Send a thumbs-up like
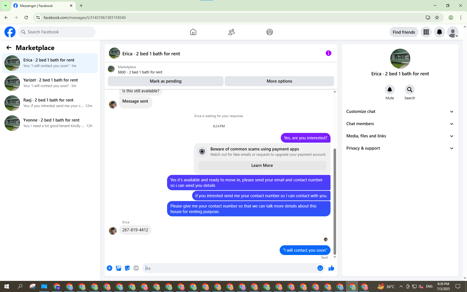Screen dimensions: 467x292 click(331, 268)
